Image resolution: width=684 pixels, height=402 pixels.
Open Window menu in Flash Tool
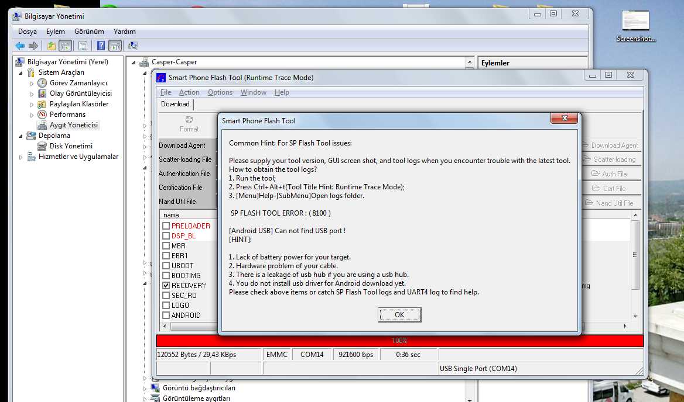tap(254, 92)
